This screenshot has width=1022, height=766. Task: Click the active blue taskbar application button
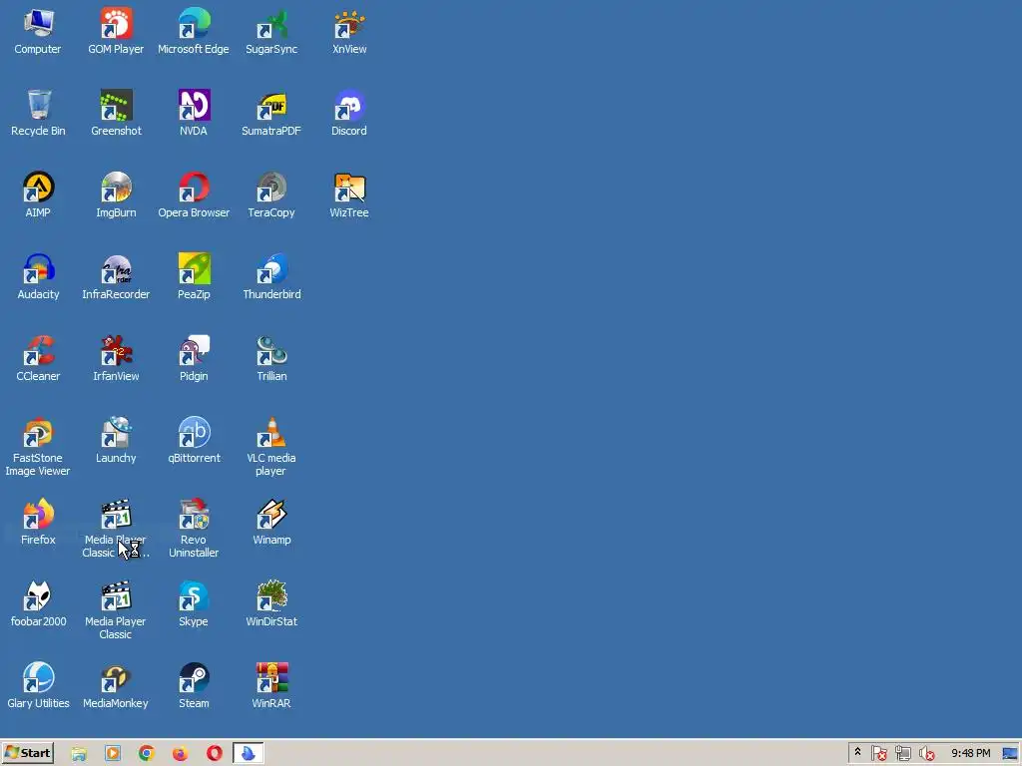[x=249, y=754]
